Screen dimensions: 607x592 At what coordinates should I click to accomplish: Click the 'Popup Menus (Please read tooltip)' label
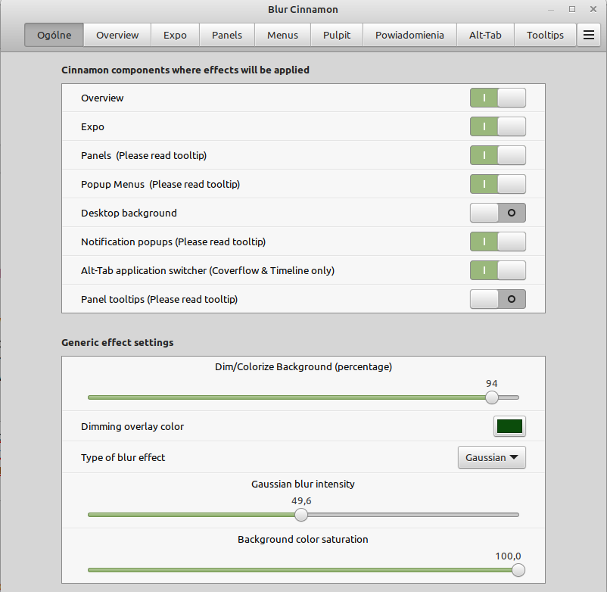point(160,184)
